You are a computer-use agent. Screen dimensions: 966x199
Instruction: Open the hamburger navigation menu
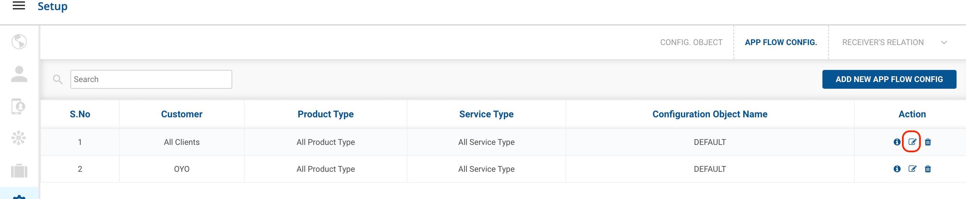coord(19,6)
